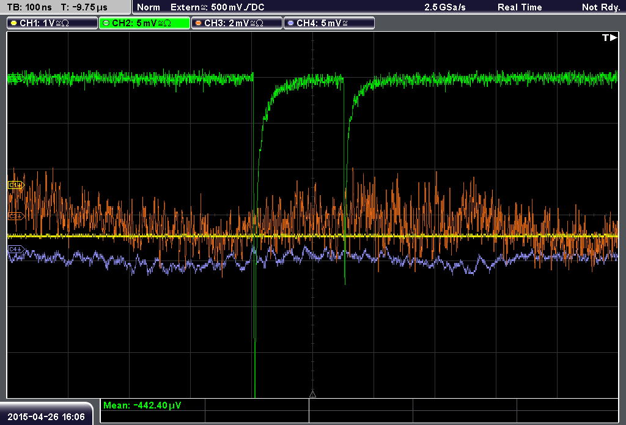Click the Extern 500 mV DC trigger source
626x425 pixels.
click(218, 7)
